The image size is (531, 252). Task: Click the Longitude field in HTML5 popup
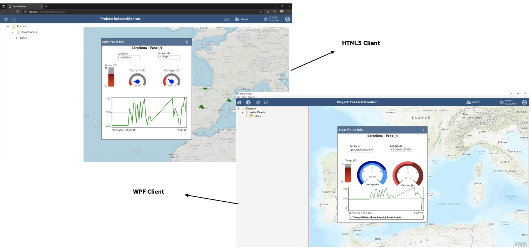click(169, 57)
